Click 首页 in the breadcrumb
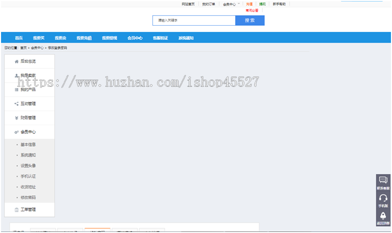The width and height of the screenshot is (392, 233). (x=24, y=48)
